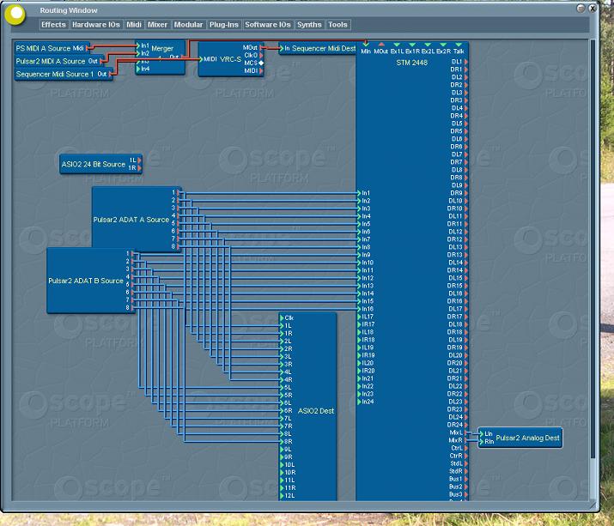Open the Synths menu
This screenshot has height=526, width=614.
pyautogui.click(x=309, y=25)
